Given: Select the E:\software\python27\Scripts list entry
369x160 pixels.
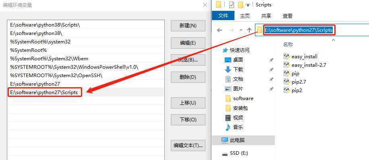Looking at the screenshot, I should (86, 92).
